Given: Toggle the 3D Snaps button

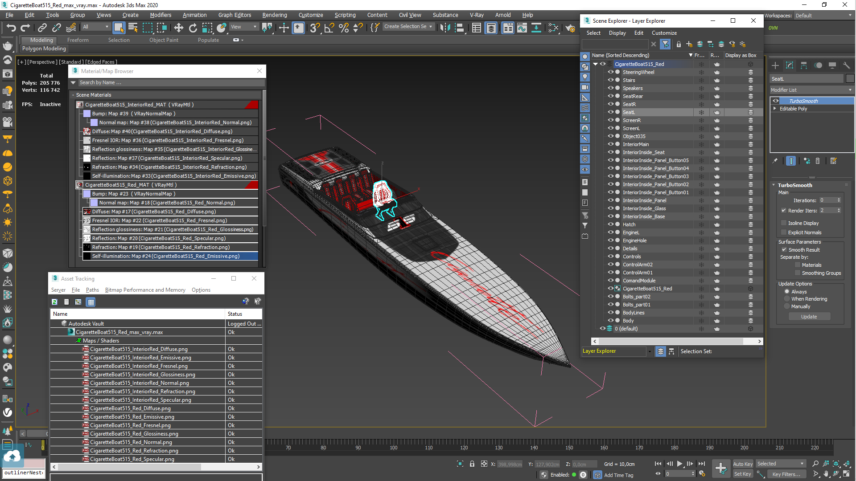Looking at the screenshot, I should coord(315,28).
